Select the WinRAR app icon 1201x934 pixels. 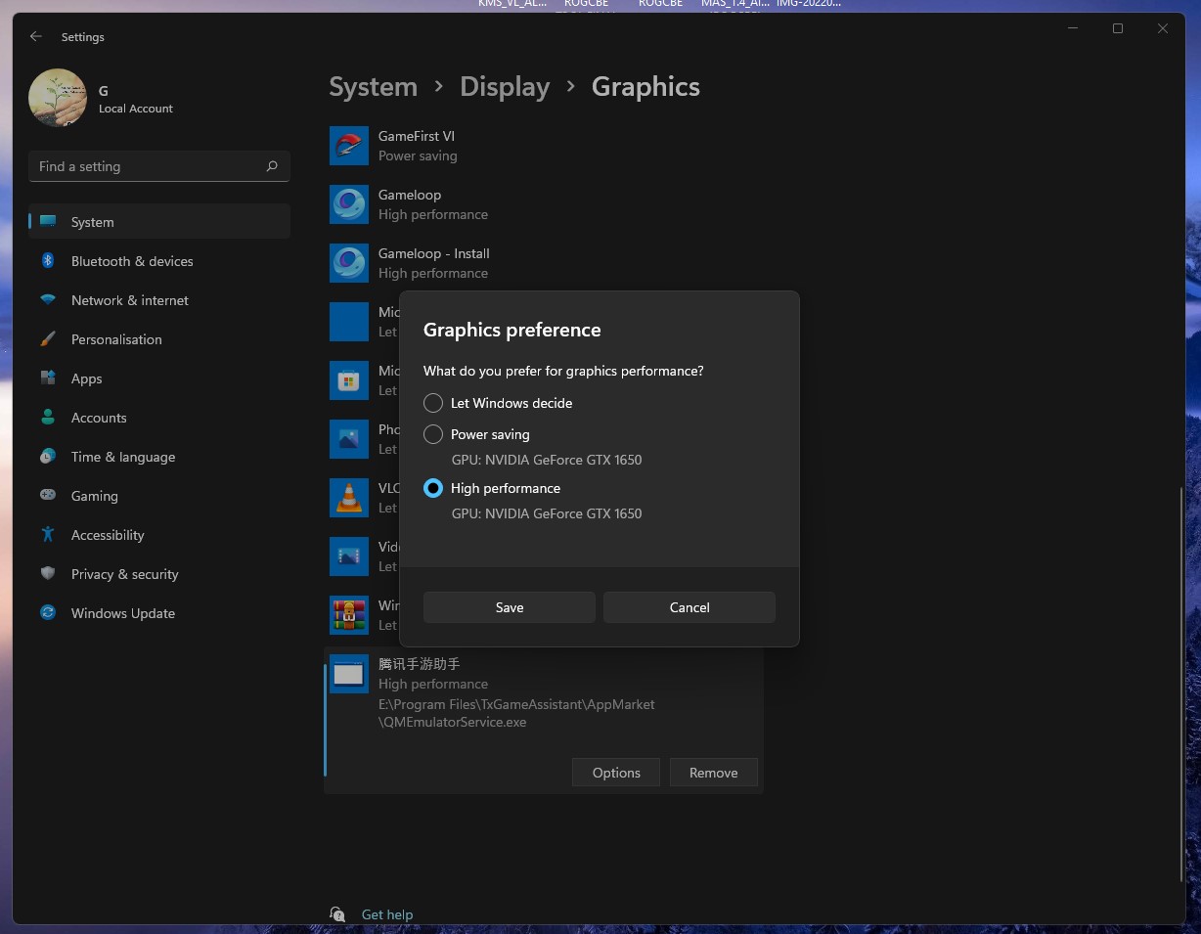pyautogui.click(x=349, y=615)
